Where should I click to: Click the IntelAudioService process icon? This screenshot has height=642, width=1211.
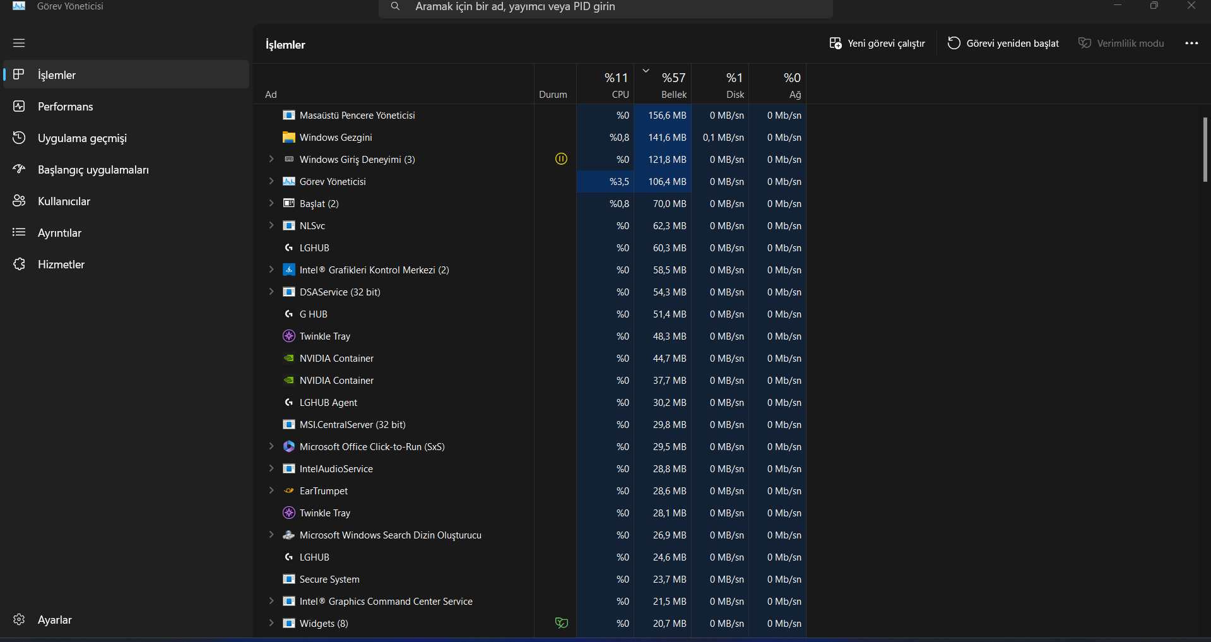[x=289, y=468]
